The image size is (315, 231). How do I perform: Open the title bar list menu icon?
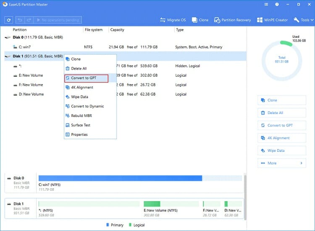coord(267,5)
